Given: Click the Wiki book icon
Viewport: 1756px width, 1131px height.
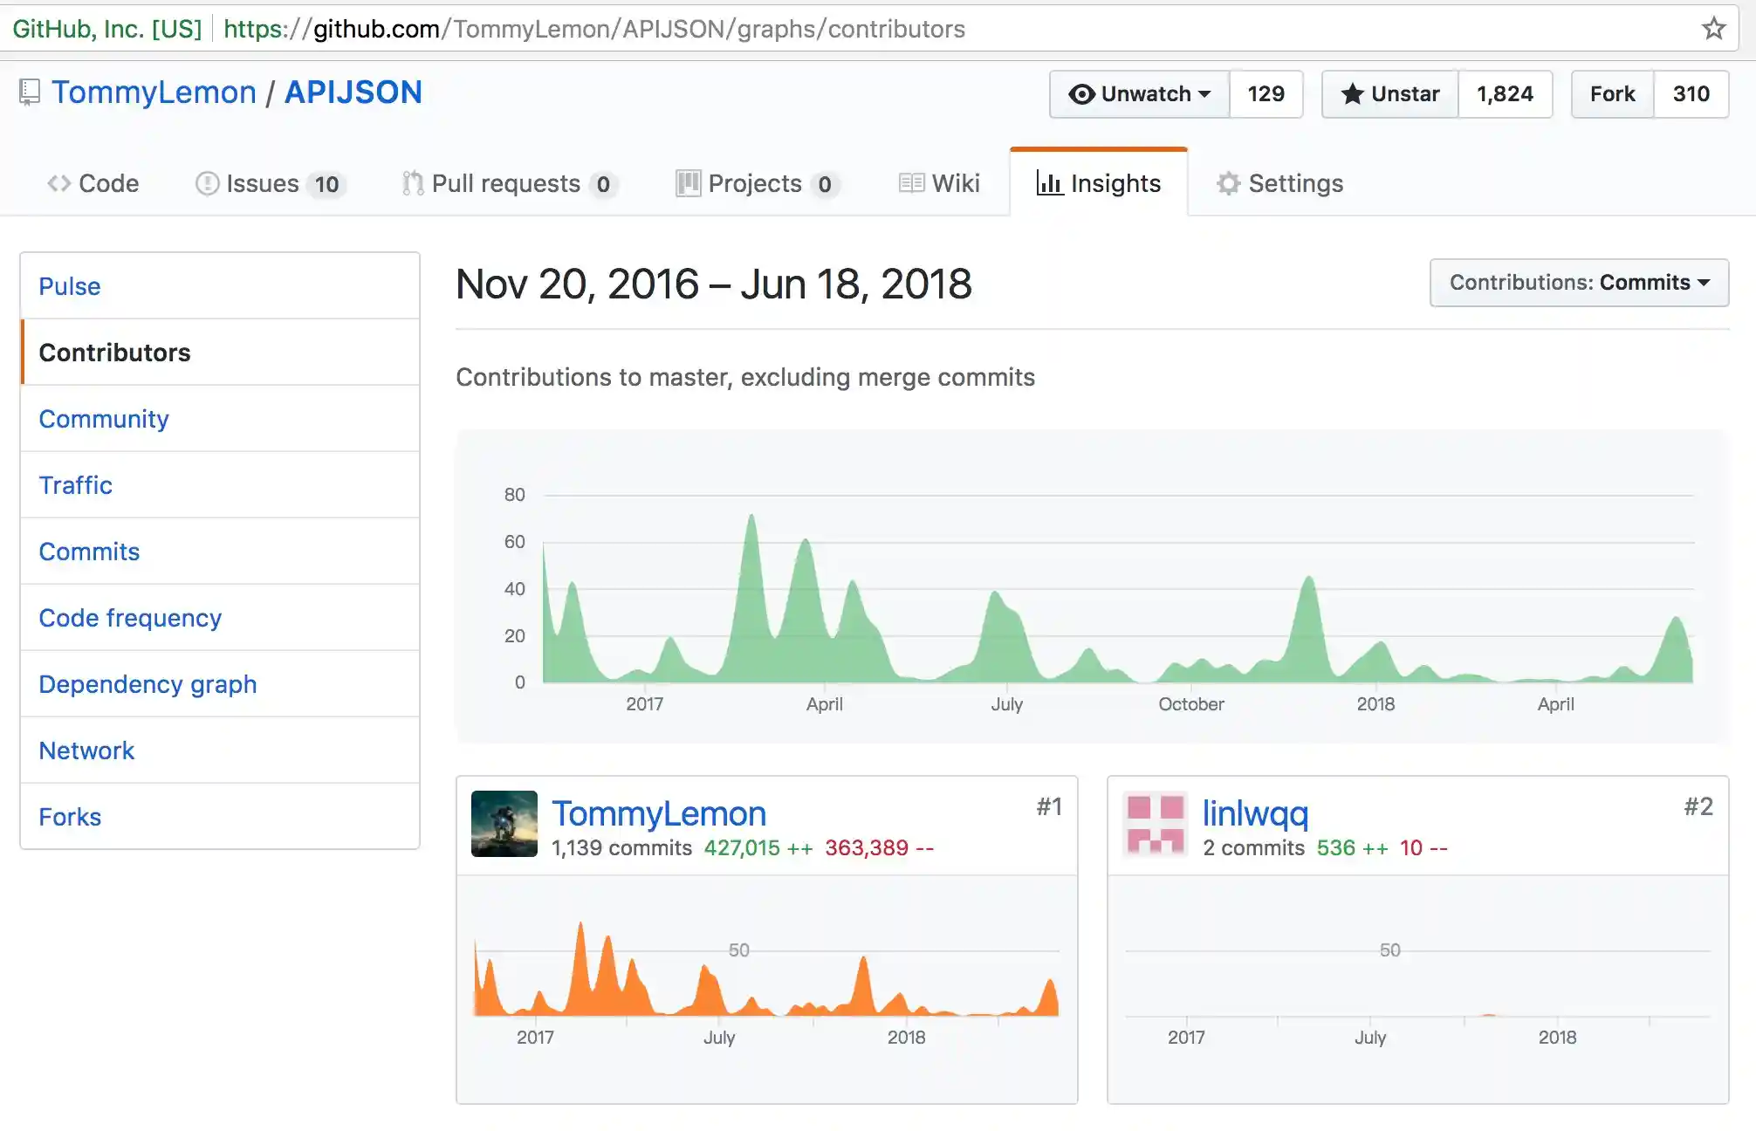Looking at the screenshot, I should tap(911, 183).
